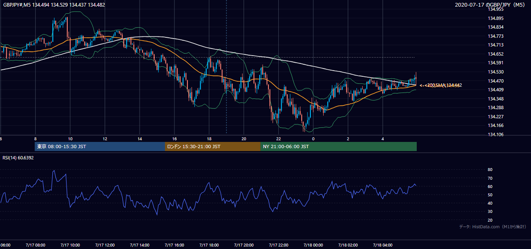Click the 134.106 price axis label
The image size is (531, 249).
[x=496, y=134]
